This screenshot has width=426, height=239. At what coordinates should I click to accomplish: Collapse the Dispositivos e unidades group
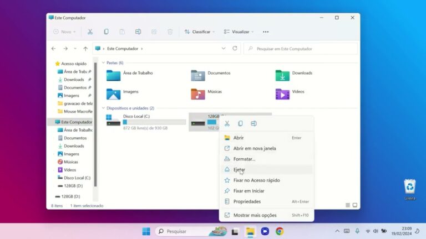tap(103, 108)
